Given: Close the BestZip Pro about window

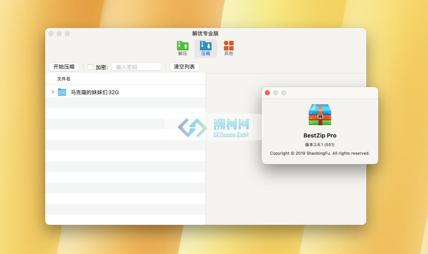Looking at the screenshot, I should pos(267,93).
